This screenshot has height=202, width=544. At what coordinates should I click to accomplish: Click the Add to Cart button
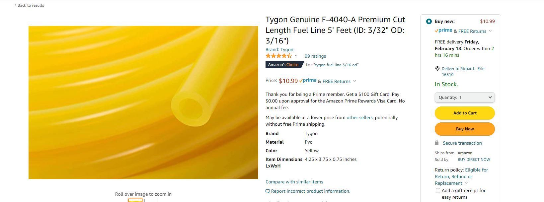coord(465,113)
